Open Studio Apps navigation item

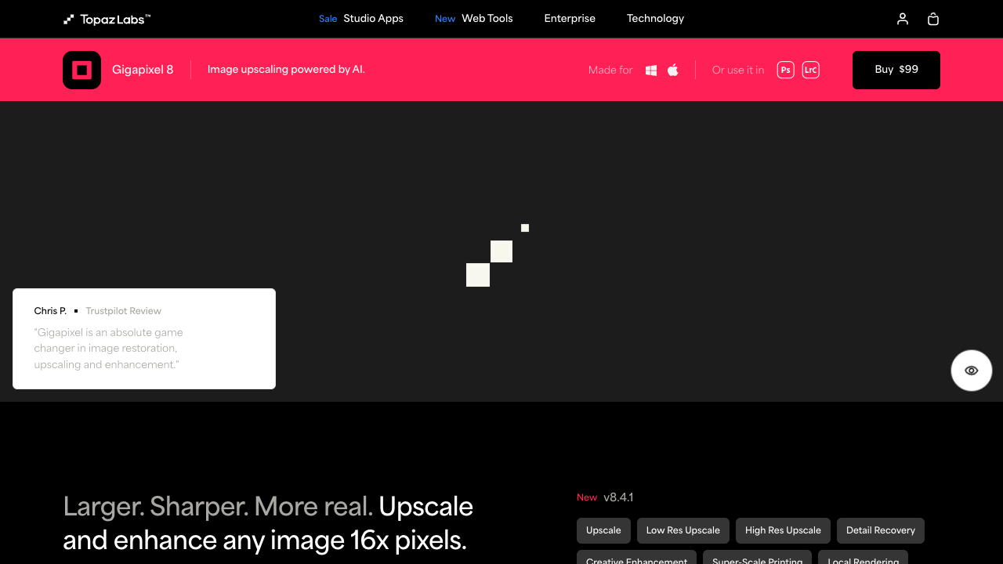(373, 18)
